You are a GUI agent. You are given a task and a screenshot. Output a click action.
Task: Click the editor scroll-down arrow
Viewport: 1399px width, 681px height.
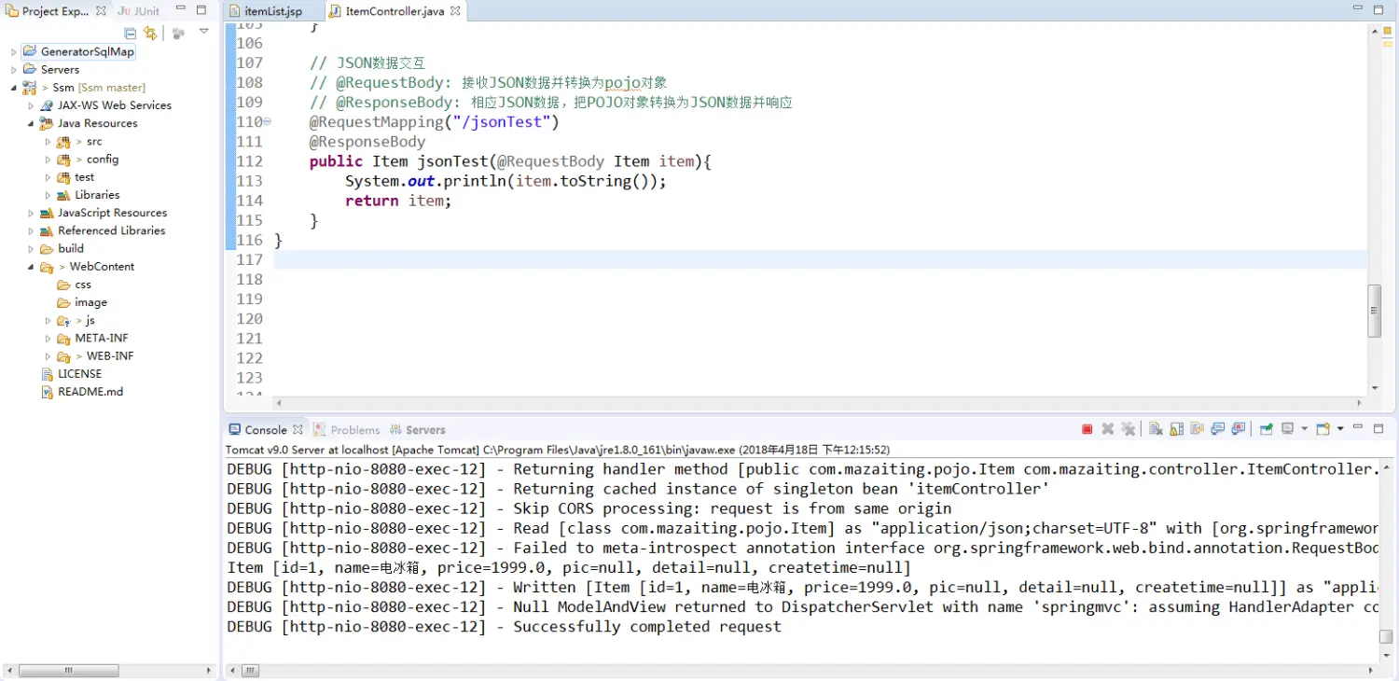[1375, 388]
